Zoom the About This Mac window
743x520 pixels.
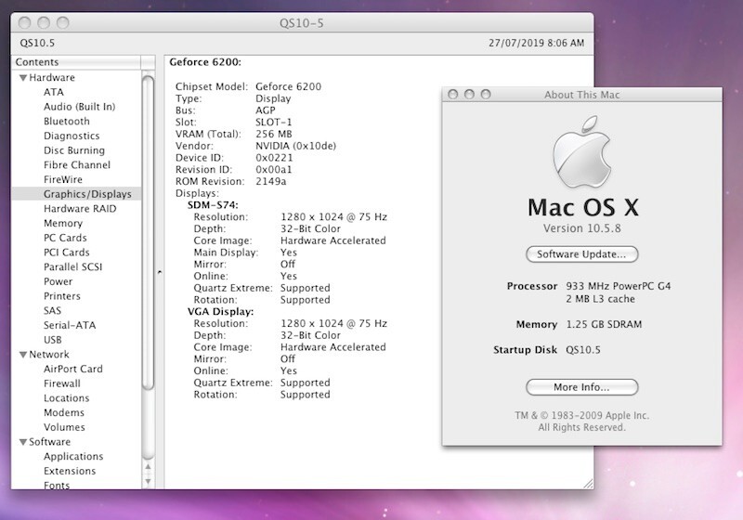click(x=486, y=94)
